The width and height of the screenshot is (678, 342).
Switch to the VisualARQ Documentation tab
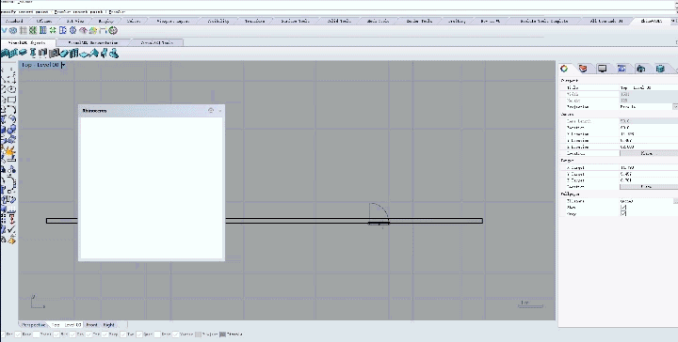(93, 42)
